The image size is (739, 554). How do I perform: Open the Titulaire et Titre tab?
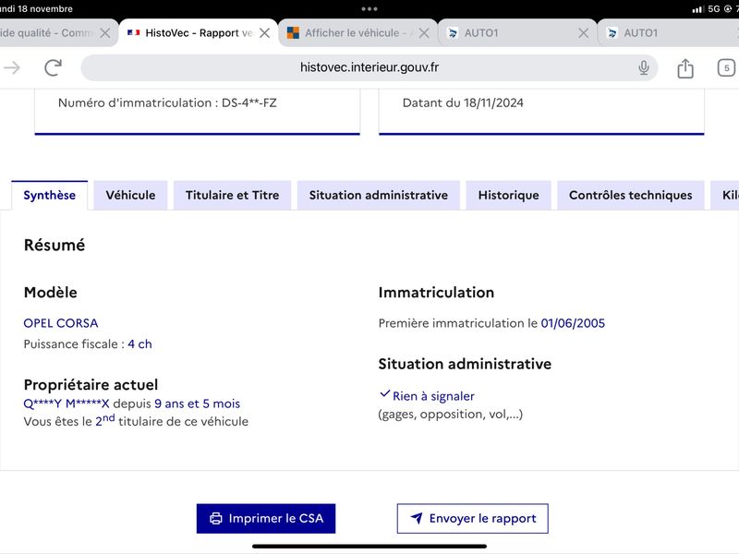coord(233,195)
